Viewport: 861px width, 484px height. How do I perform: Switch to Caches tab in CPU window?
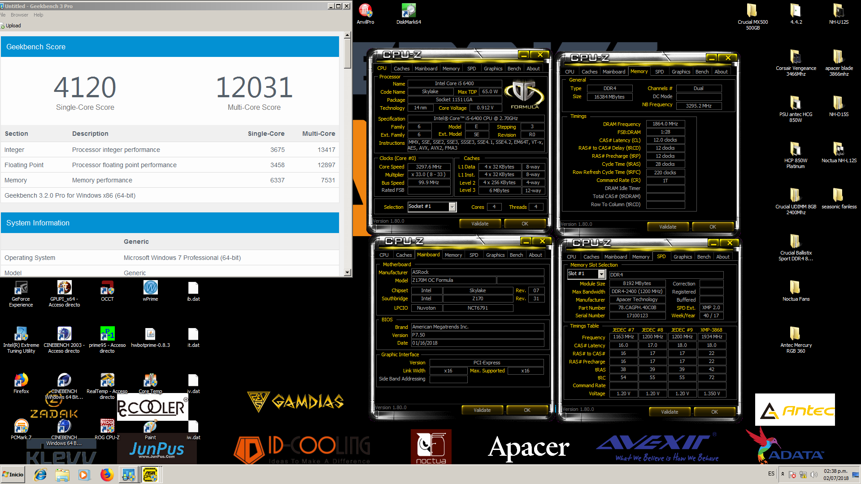click(401, 69)
